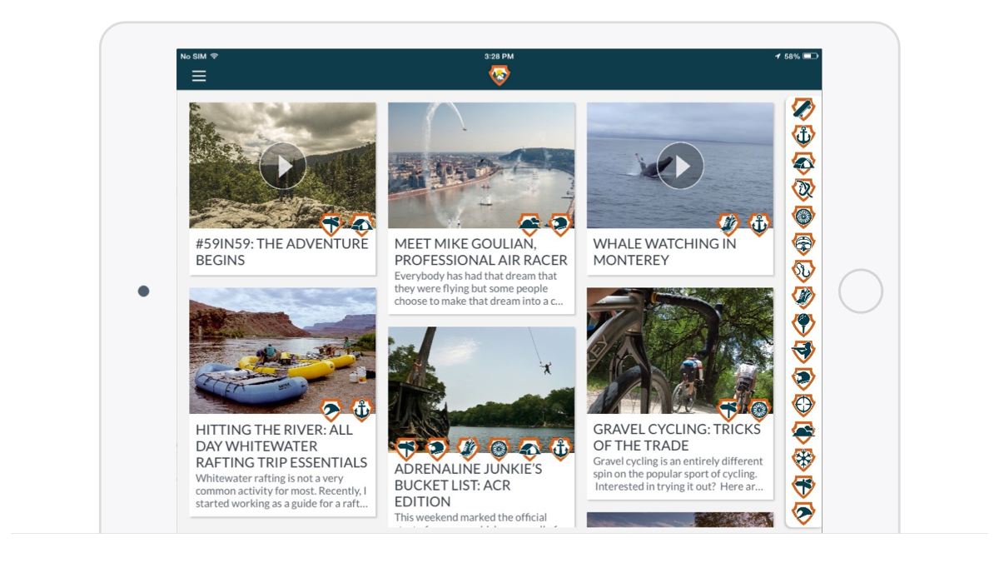Screen dimensions: 999x563
Task: Choose the helmet category in the sidebar
Action: [803, 378]
